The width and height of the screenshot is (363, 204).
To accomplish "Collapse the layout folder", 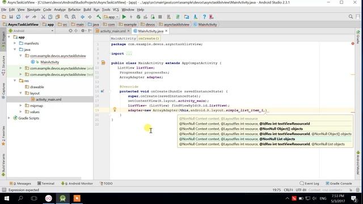I will pyautogui.click(x=20, y=93).
